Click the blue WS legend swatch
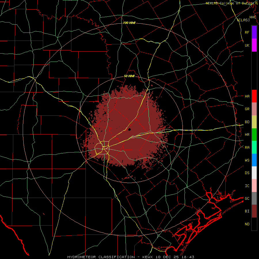The image size is (259, 259). [x=254, y=160]
